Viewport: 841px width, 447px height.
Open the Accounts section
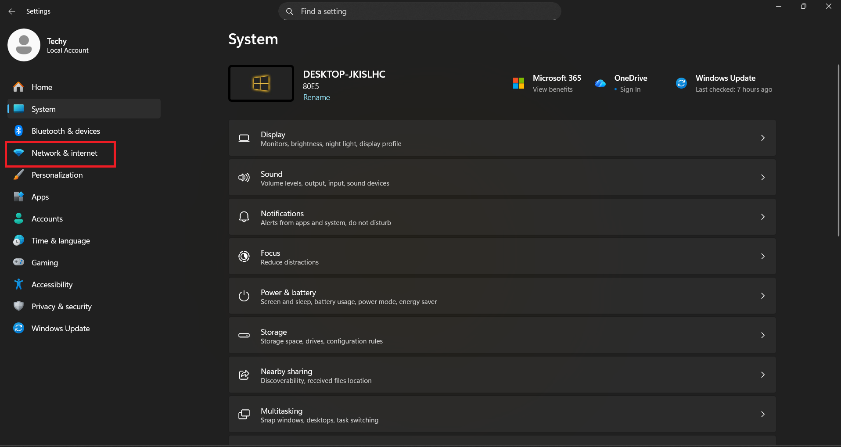click(x=47, y=219)
